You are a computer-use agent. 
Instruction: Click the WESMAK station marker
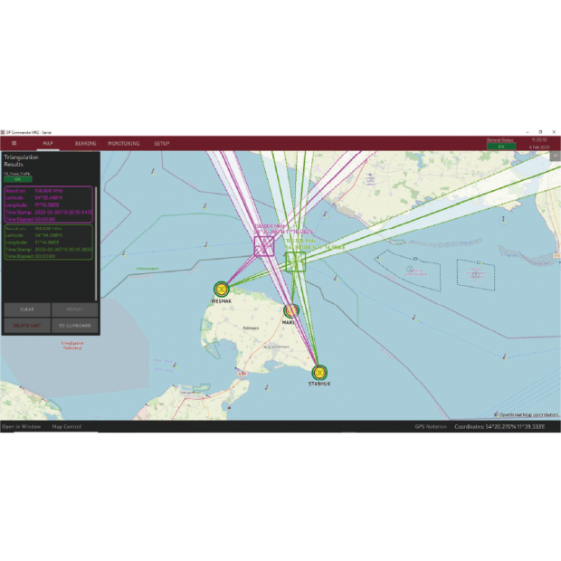point(221,289)
